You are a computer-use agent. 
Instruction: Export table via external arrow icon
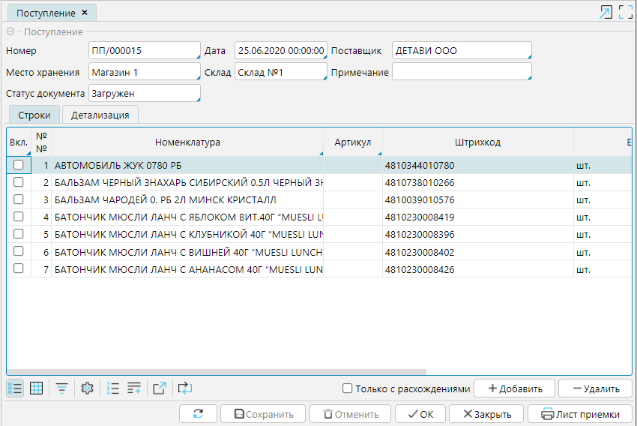(x=159, y=388)
